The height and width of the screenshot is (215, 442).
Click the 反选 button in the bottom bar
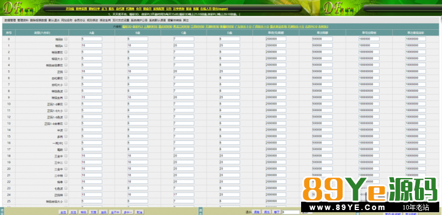click(73, 212)
